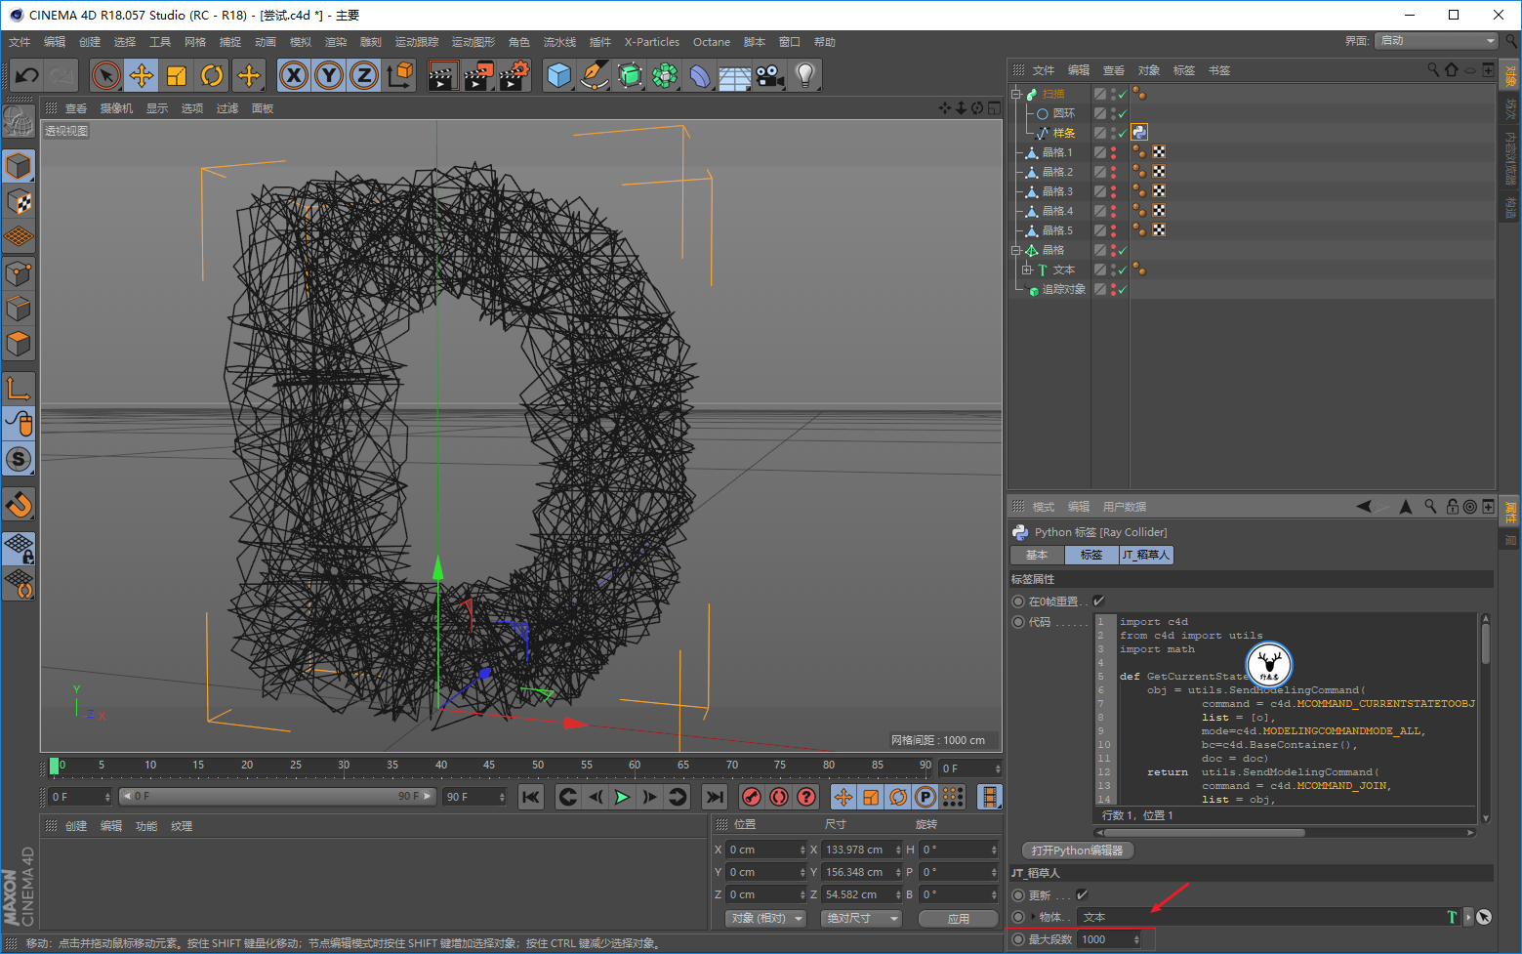Screen dimensions: 1522x954
Task: Add a bend deformer object
Action: click(x=700, y=75)
